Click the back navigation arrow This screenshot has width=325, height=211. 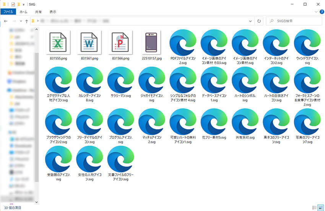coord(6,21)
